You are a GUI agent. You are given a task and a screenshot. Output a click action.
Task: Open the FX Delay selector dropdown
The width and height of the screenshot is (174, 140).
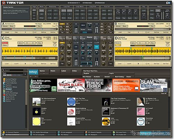(x=110, y=38)
